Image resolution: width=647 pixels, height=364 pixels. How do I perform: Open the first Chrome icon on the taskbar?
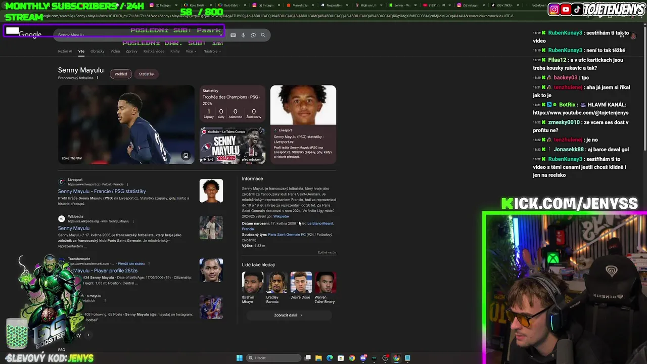(x=352, y=358)
